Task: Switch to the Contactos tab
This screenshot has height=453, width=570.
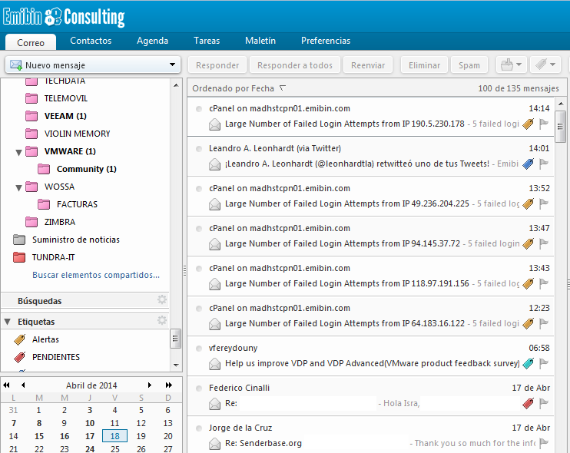Action: click(x=91, y=41)
